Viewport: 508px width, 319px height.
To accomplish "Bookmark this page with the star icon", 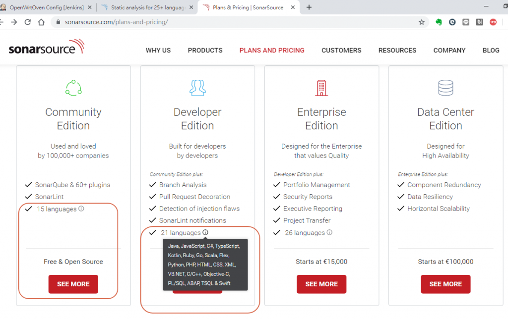I will point(422,22).
